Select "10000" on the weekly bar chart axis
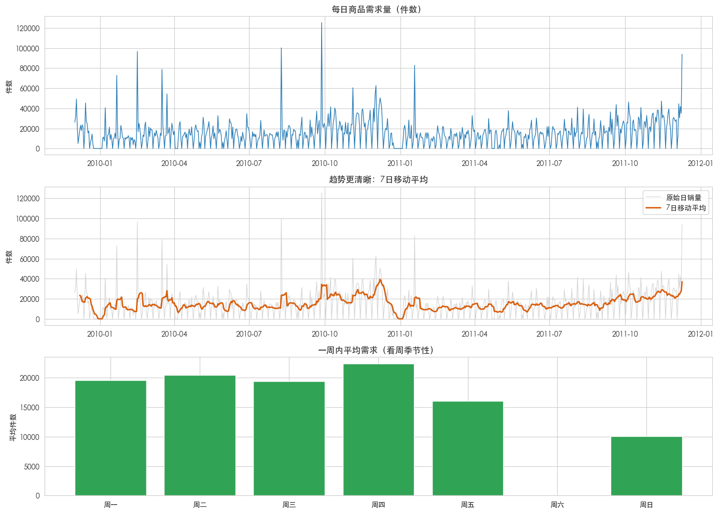The image size is (719, 513). (30, 437)
